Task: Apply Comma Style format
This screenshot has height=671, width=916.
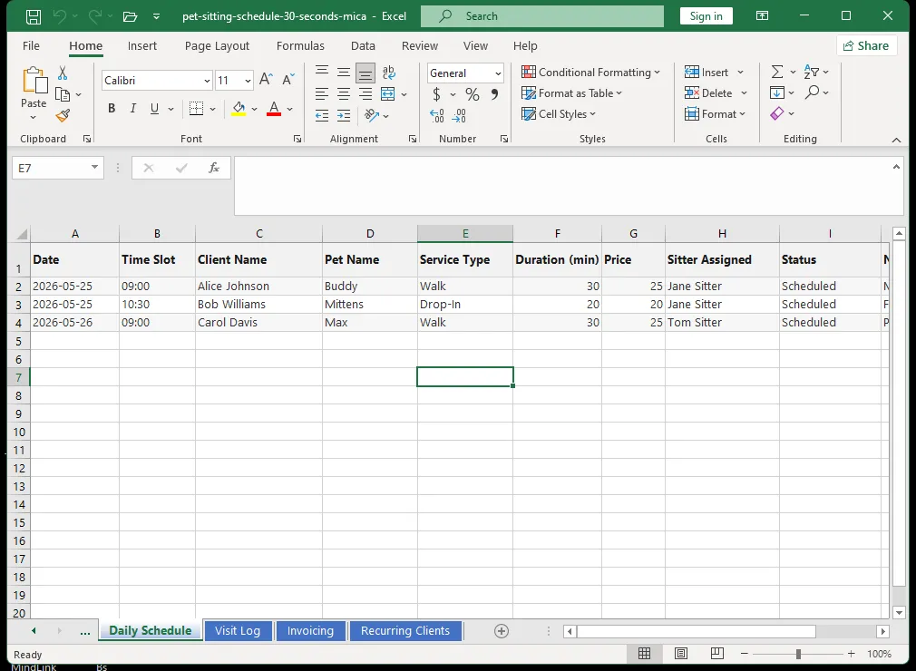Action: pyautogui.click(x=494, y=94)
